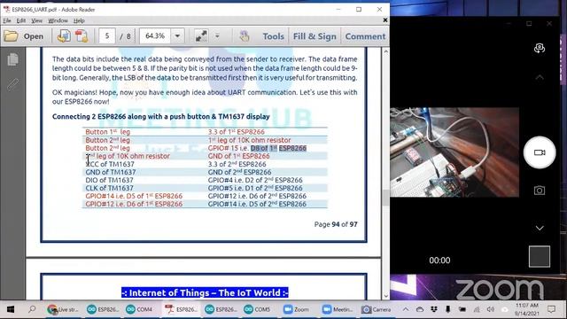Switch to Camera taskbar item
The width and height of the screenshot is (567, 319).
point(377,309)
